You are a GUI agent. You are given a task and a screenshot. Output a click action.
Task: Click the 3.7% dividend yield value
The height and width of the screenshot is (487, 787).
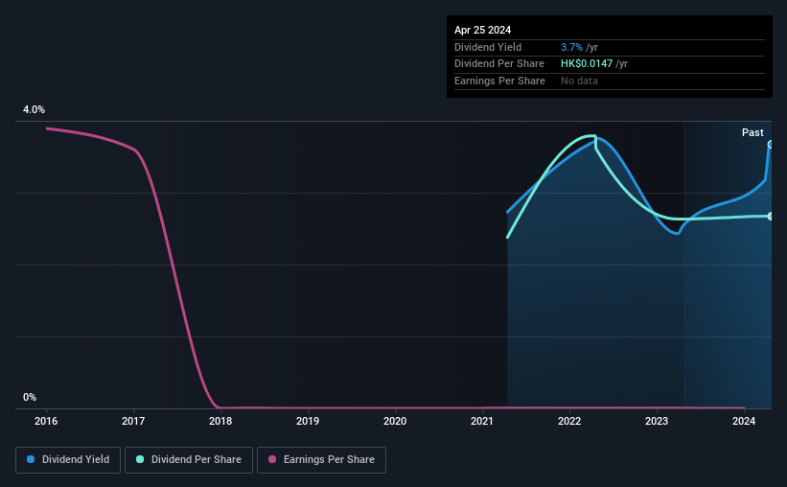pos(571,47)
